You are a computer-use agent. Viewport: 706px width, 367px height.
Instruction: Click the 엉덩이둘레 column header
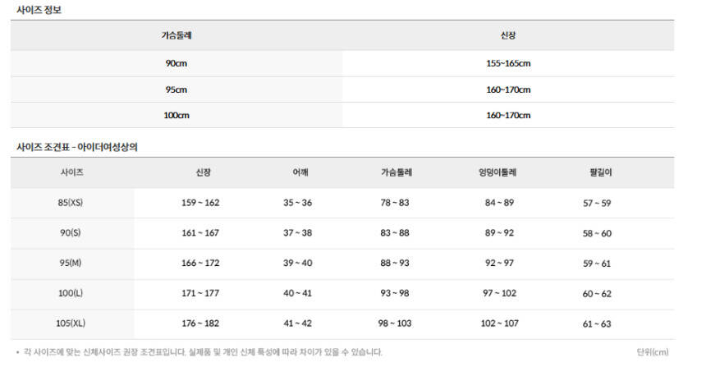point(498,172)
